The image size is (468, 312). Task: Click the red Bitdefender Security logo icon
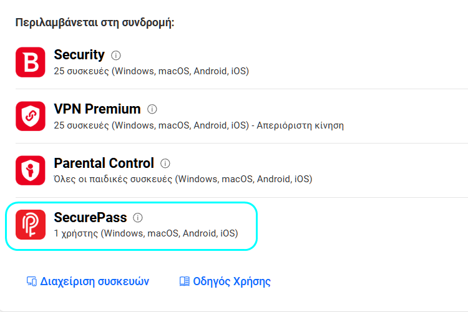click(31, 62)
